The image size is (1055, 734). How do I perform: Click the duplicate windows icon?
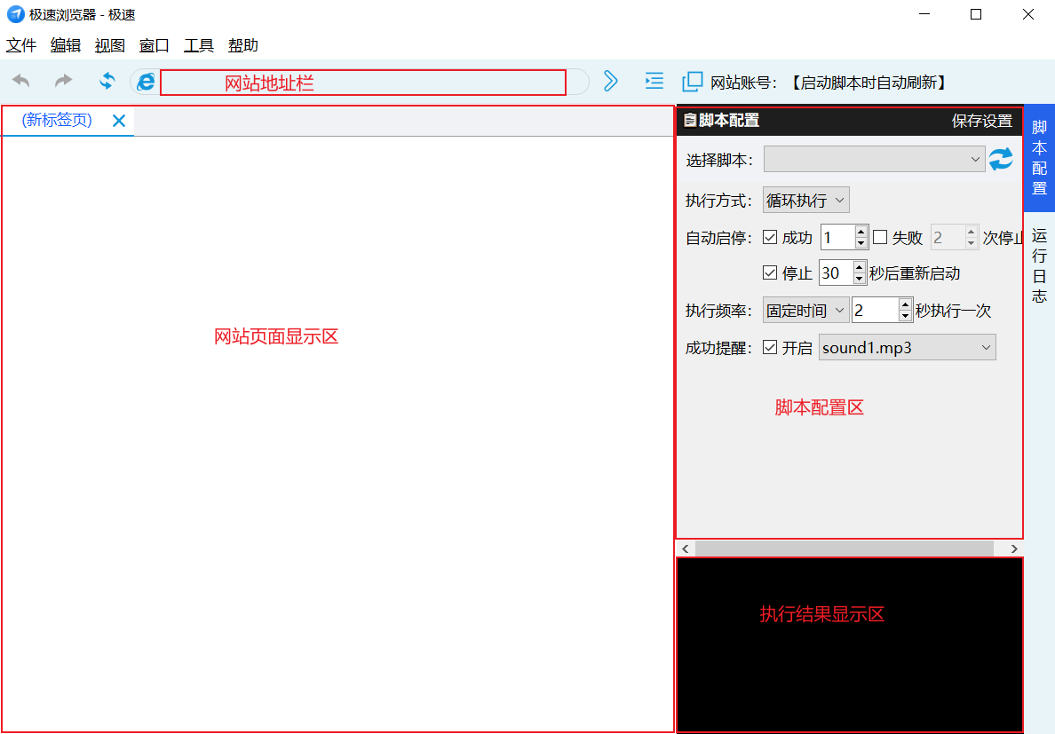[692, 83]
